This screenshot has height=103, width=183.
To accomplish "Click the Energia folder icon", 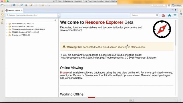I will (10, 35).
